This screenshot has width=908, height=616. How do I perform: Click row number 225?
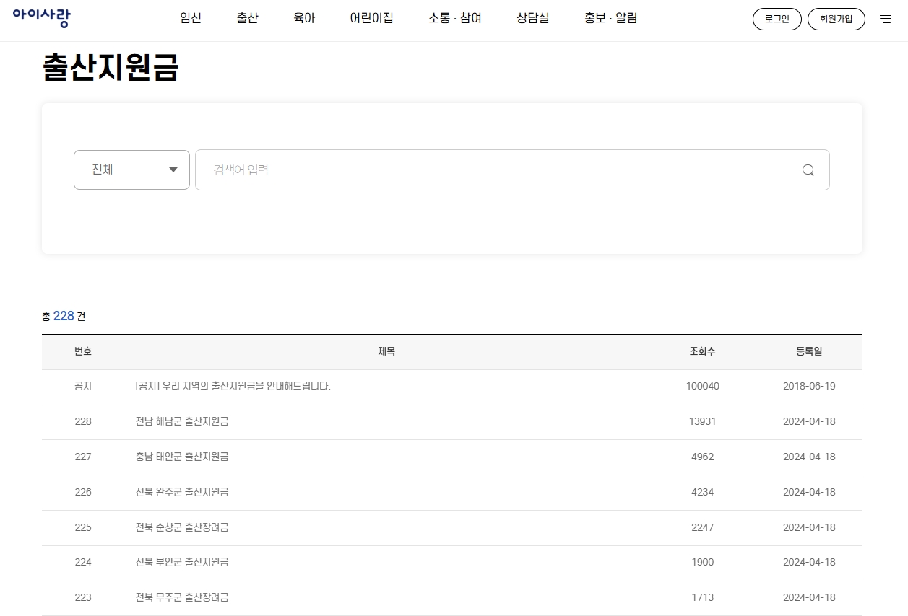[83, 527]
